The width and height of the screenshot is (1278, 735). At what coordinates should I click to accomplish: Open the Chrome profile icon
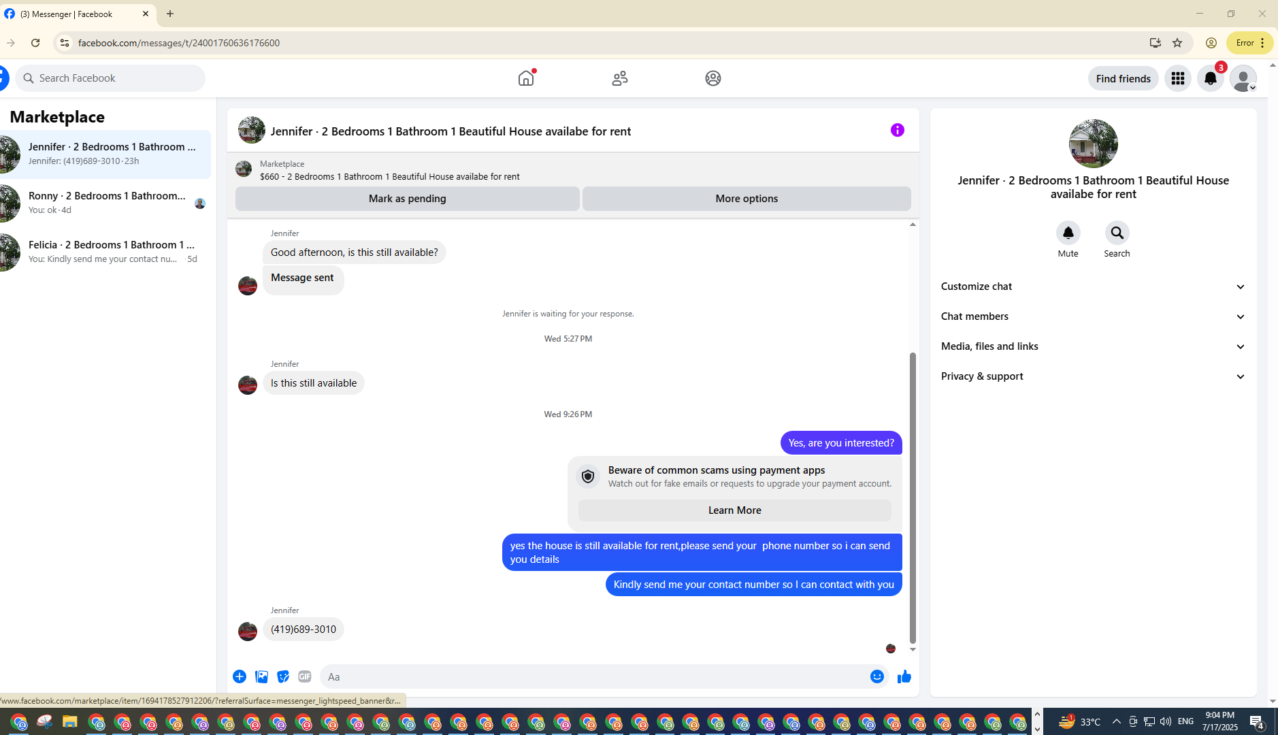pos(1211,43)
